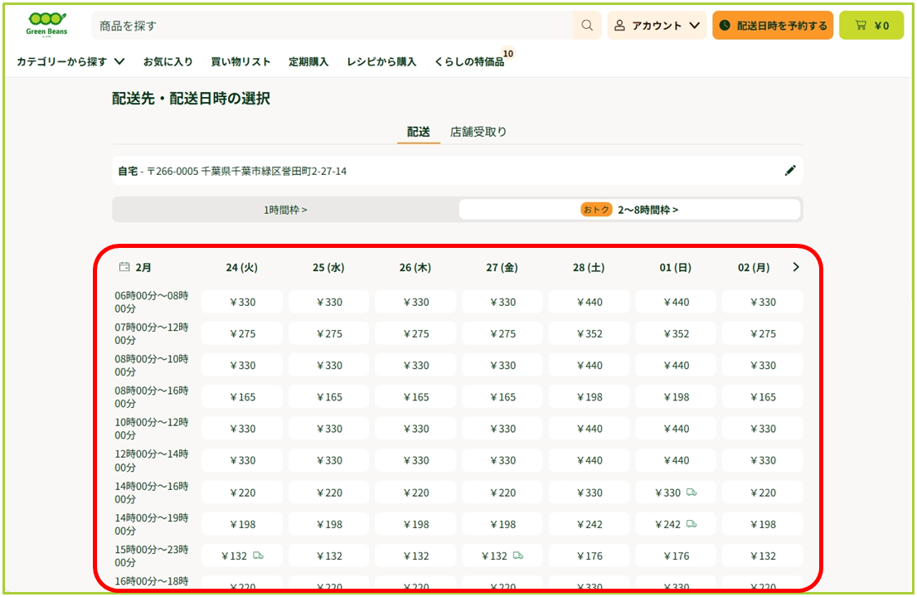Viewport: 917px width, 597px height.
Task: Click the search magnifier icon
Action: pyautogui.click(x=587, y=26)
